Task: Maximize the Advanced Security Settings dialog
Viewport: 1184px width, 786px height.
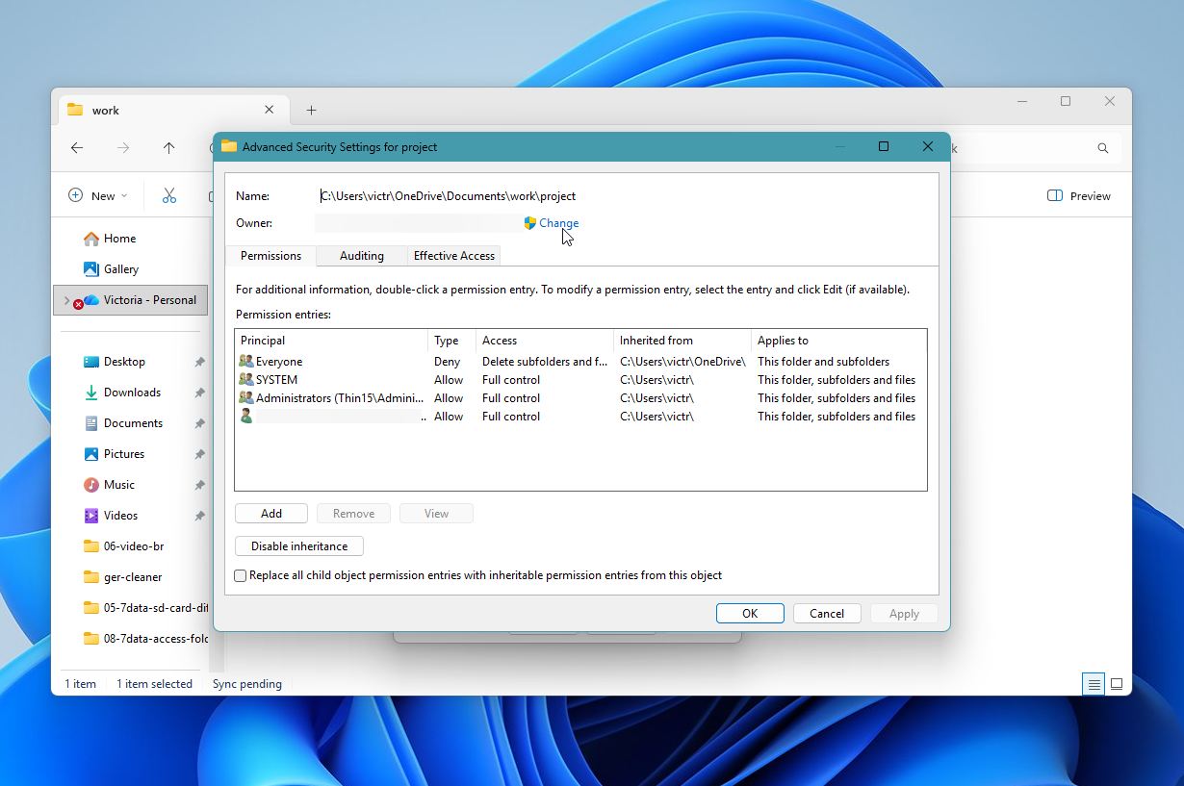Action: tap(884, 146)
